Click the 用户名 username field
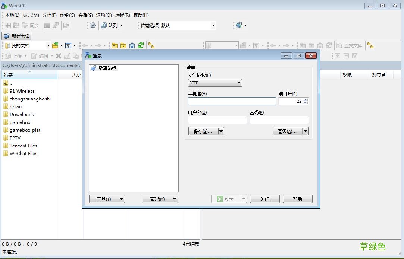404x259 pixels. (217, 120)
